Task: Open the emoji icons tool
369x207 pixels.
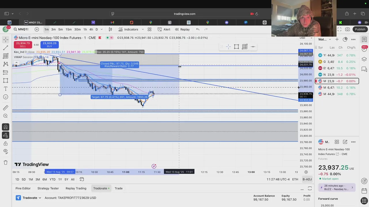Action: coord(5,97)
